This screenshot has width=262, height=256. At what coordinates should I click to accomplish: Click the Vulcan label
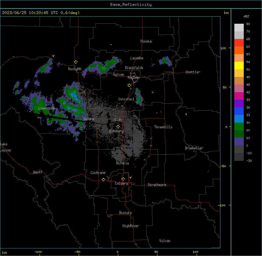pos(165,241)
